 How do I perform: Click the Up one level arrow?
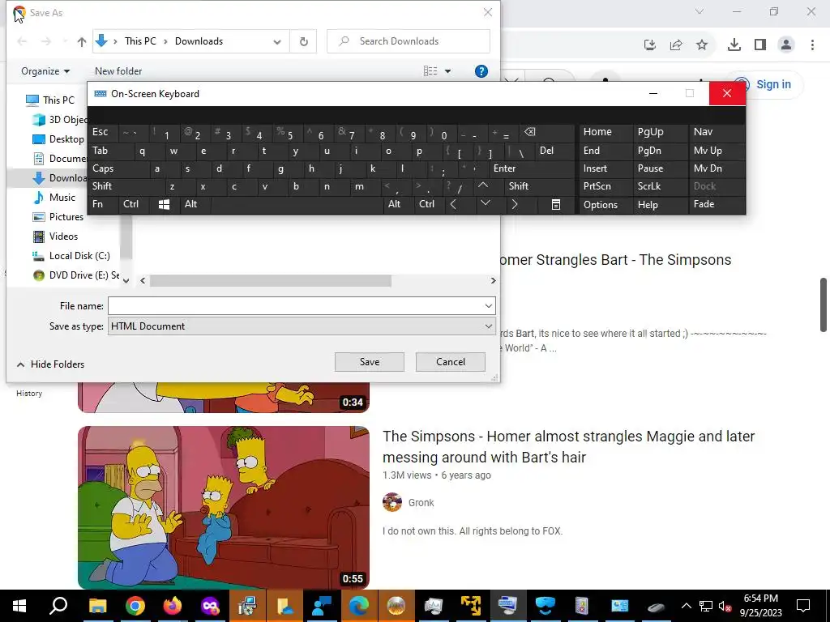(82, 41)
